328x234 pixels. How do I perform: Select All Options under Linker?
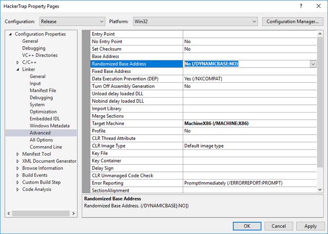(41, 140)
